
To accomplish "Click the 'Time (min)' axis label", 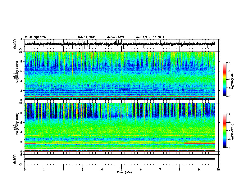I will coord(124,172).
